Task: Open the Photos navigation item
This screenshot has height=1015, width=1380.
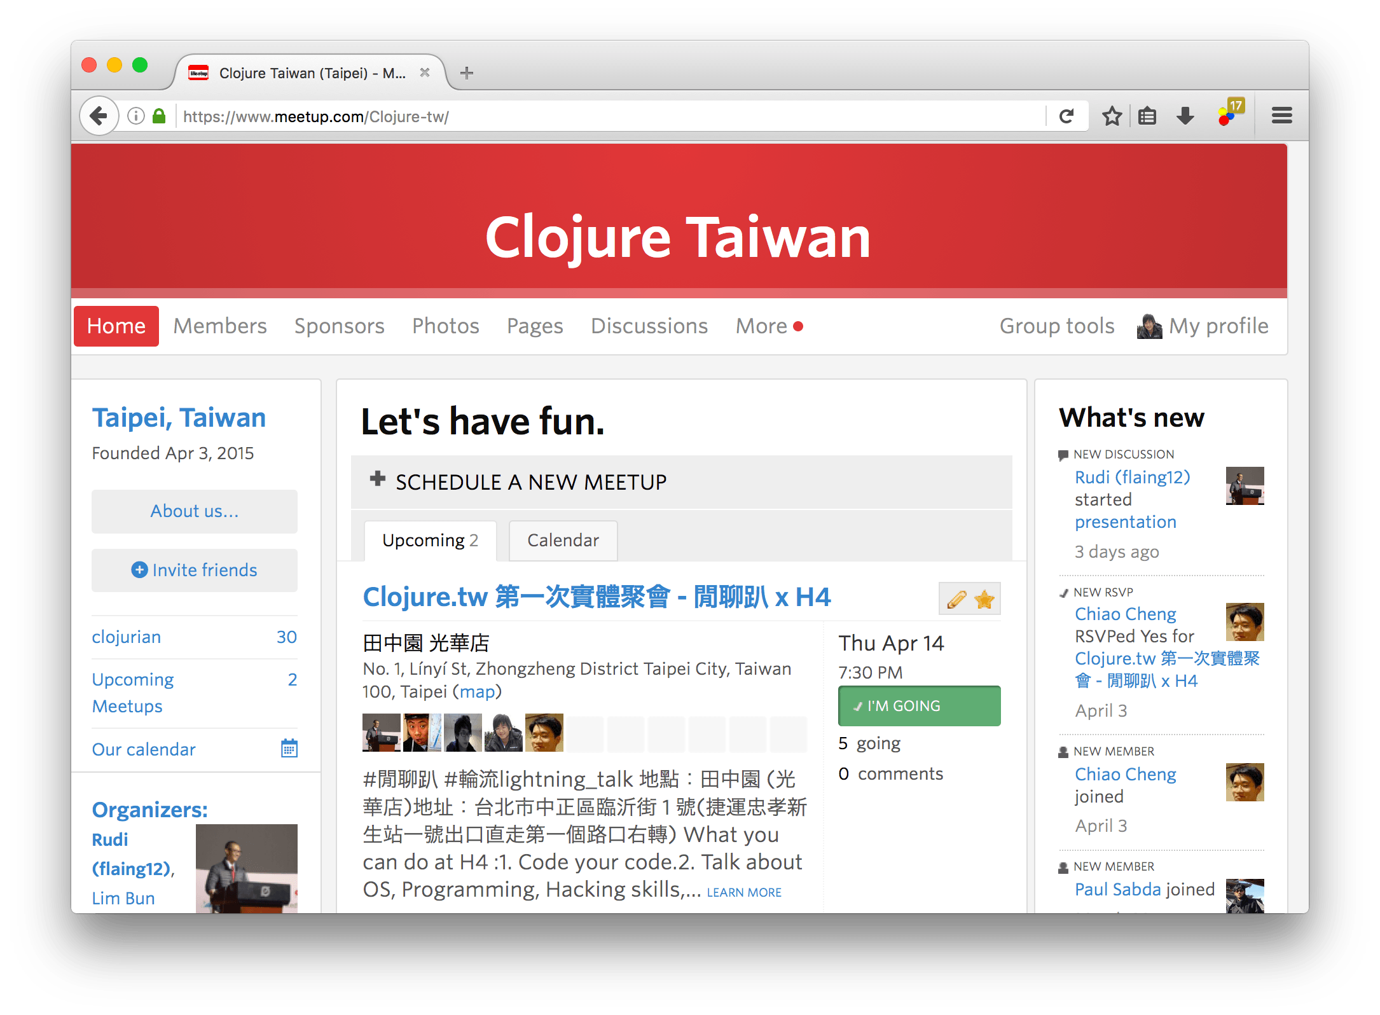Action: coord(446,326)
